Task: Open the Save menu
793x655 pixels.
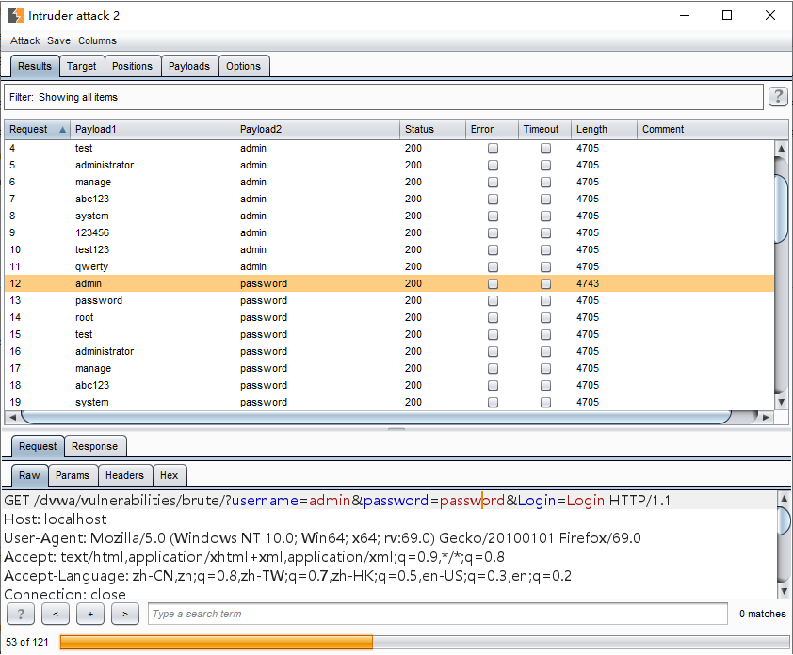Action: [x=58, y=40]
